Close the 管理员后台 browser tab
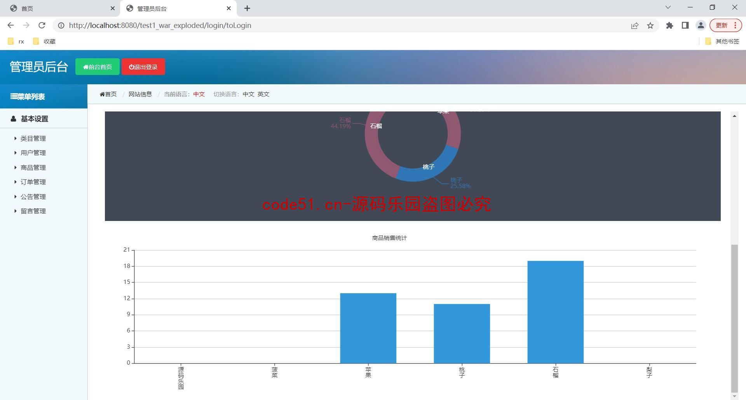This screenshot has height=400, width=746. [229, 8]
